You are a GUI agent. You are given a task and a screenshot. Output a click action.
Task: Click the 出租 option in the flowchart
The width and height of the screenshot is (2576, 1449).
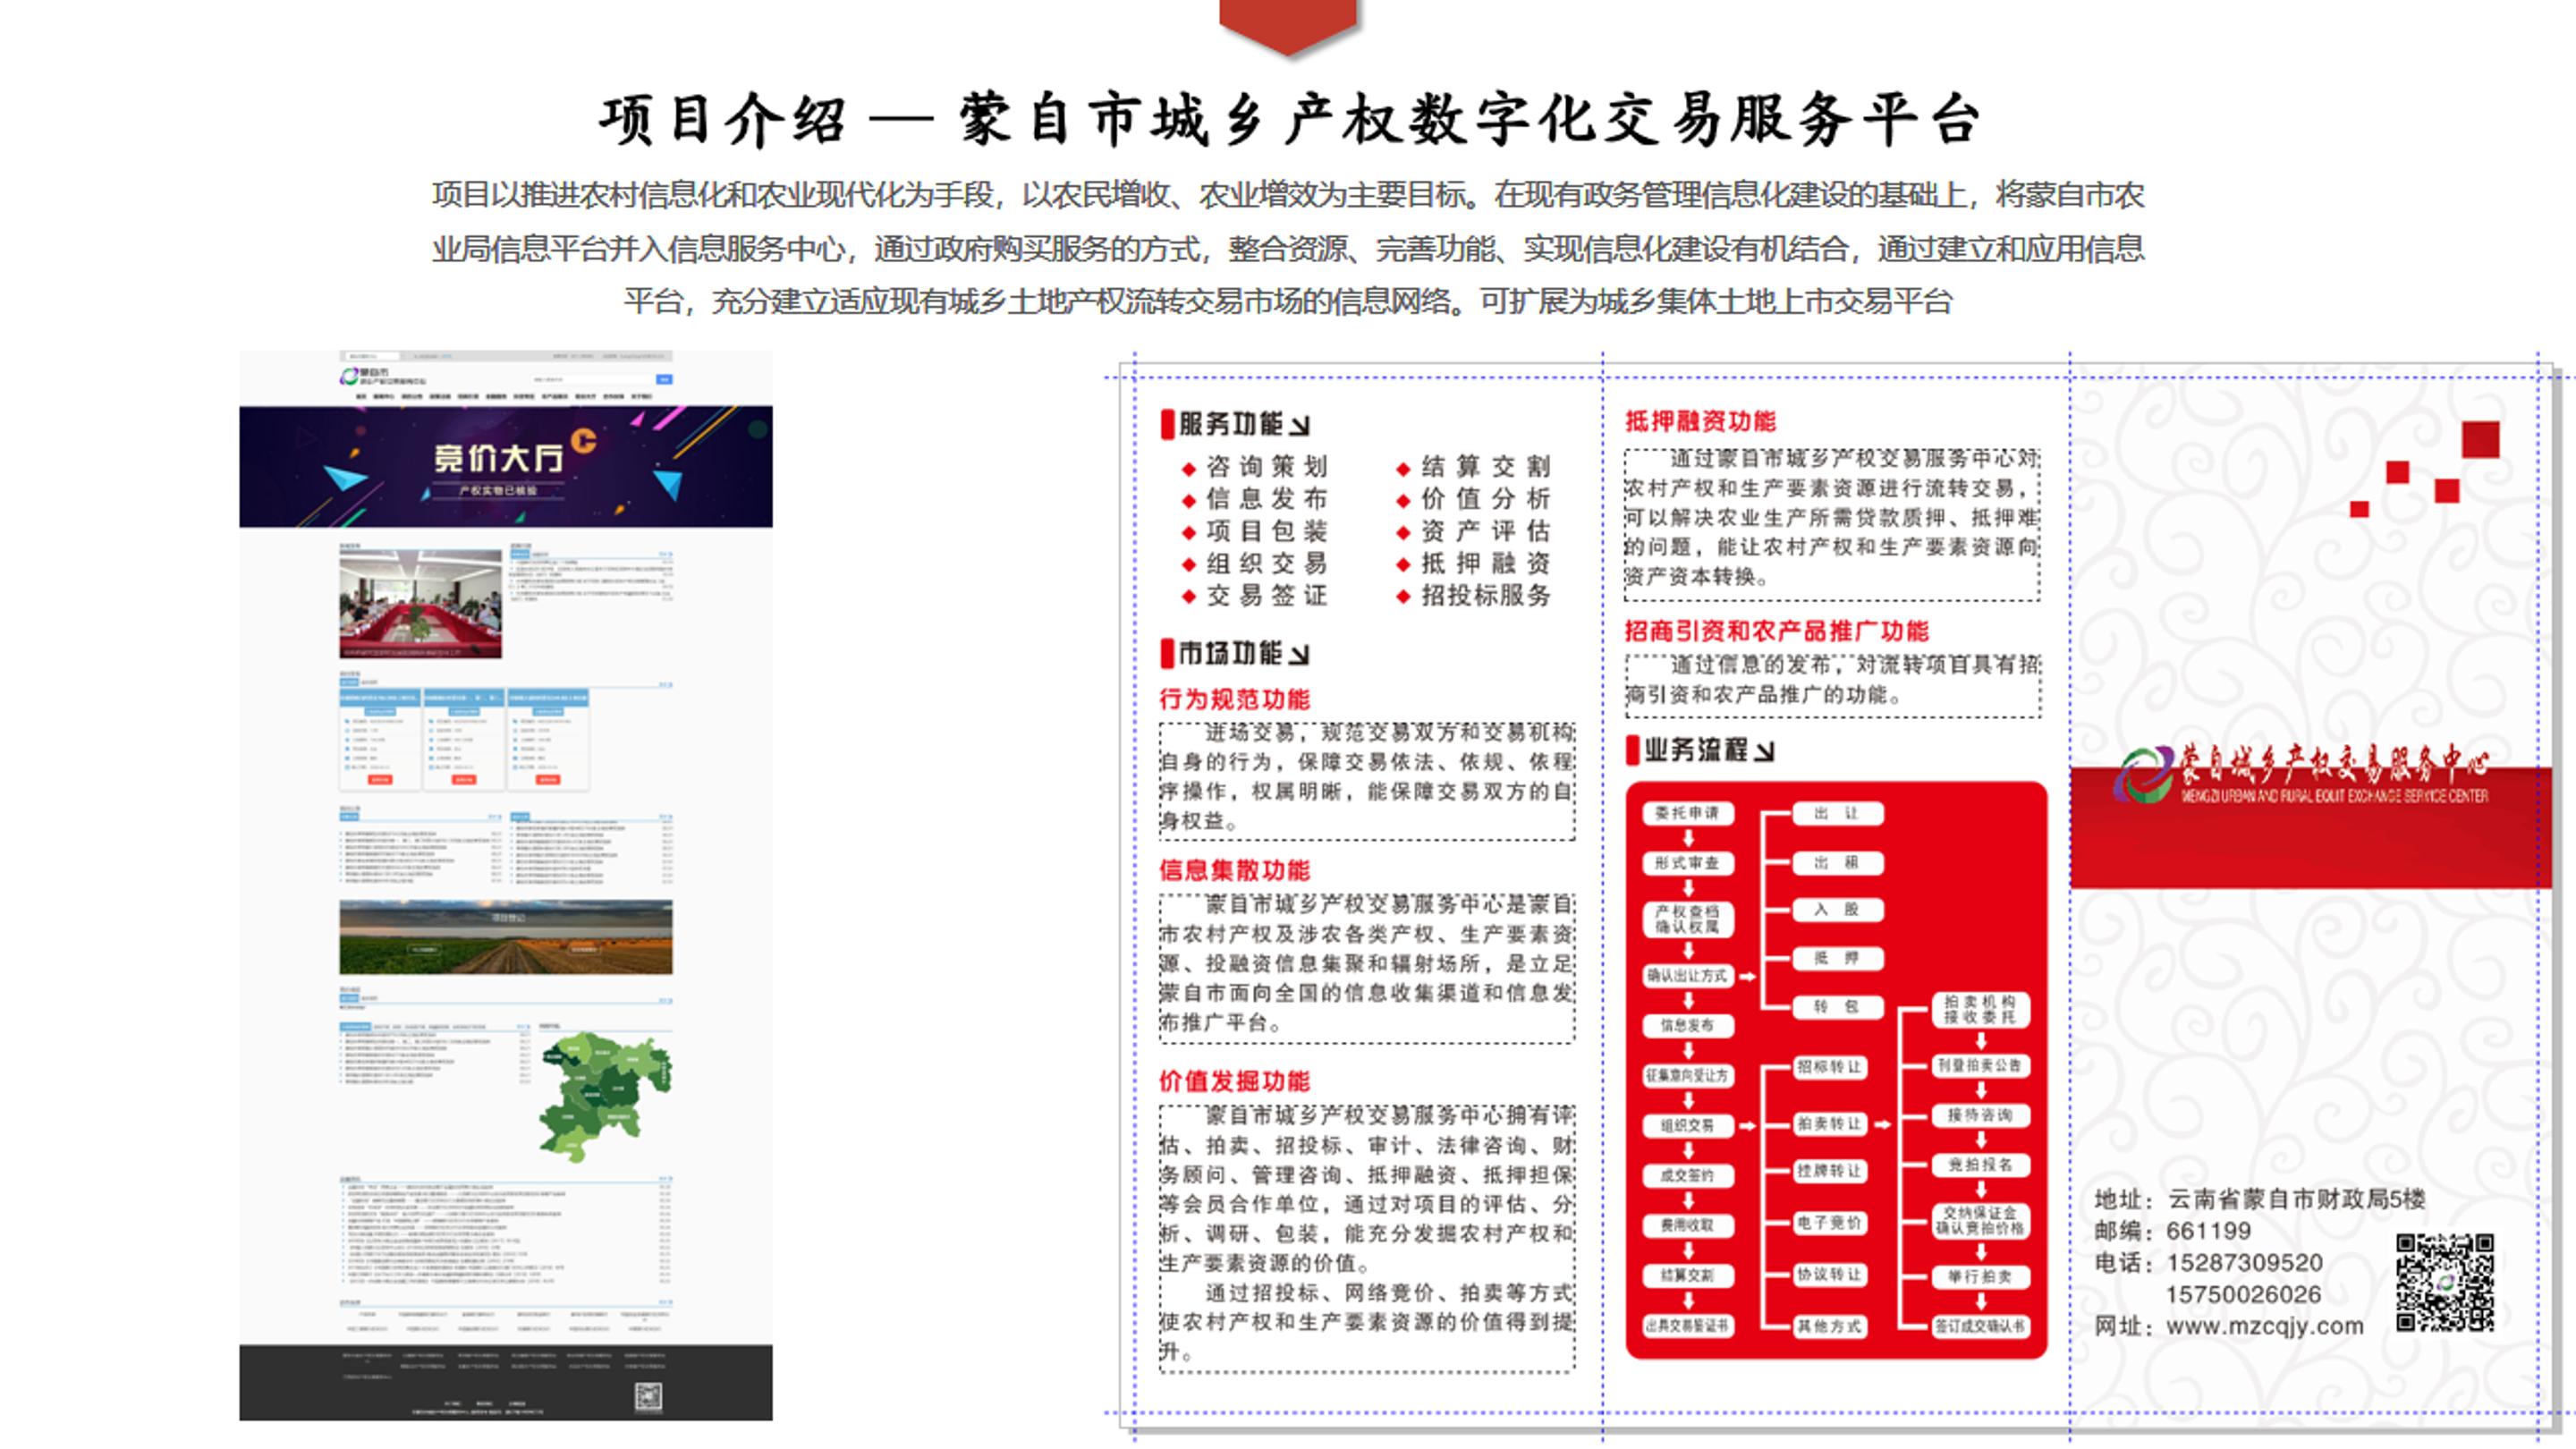pyautogui.click(x=1836, y=862)
